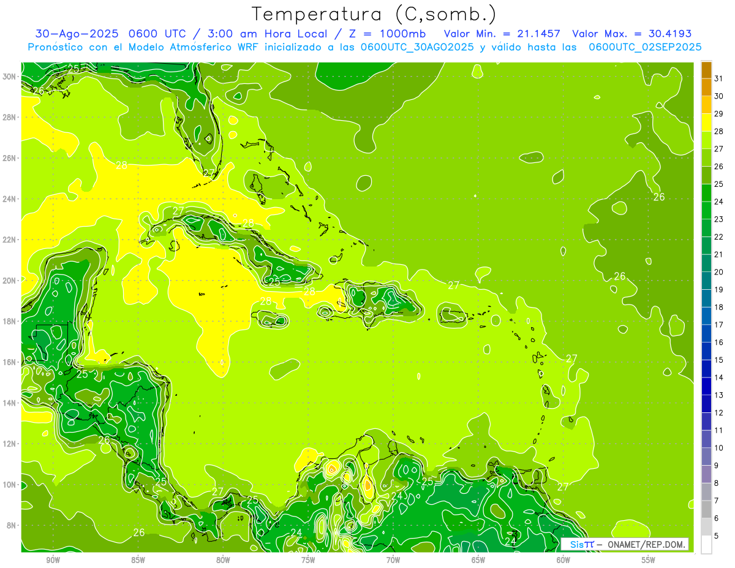Pick the blue swatch between 17 and 18
735x568 pixels.
(706, 316)
